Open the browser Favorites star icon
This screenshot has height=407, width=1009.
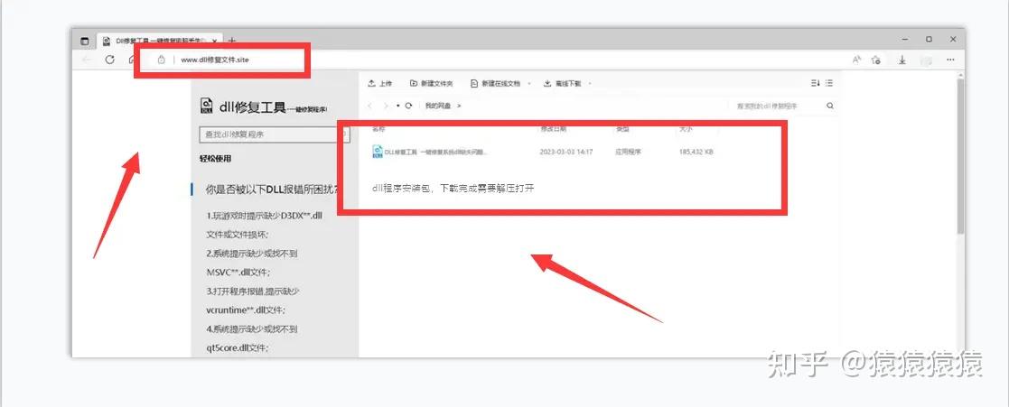pyautogui.click(x=876, y=60)
